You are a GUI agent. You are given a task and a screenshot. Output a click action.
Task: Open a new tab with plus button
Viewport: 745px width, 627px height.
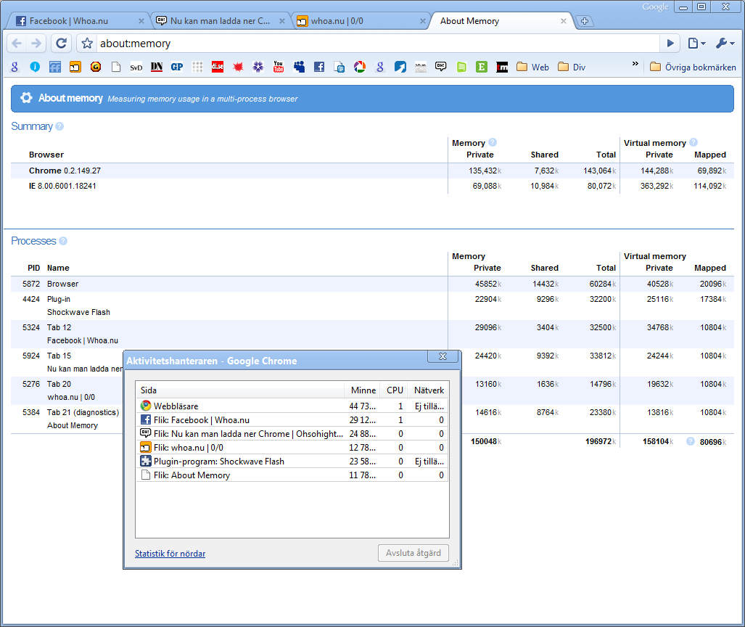click(585, 21)
